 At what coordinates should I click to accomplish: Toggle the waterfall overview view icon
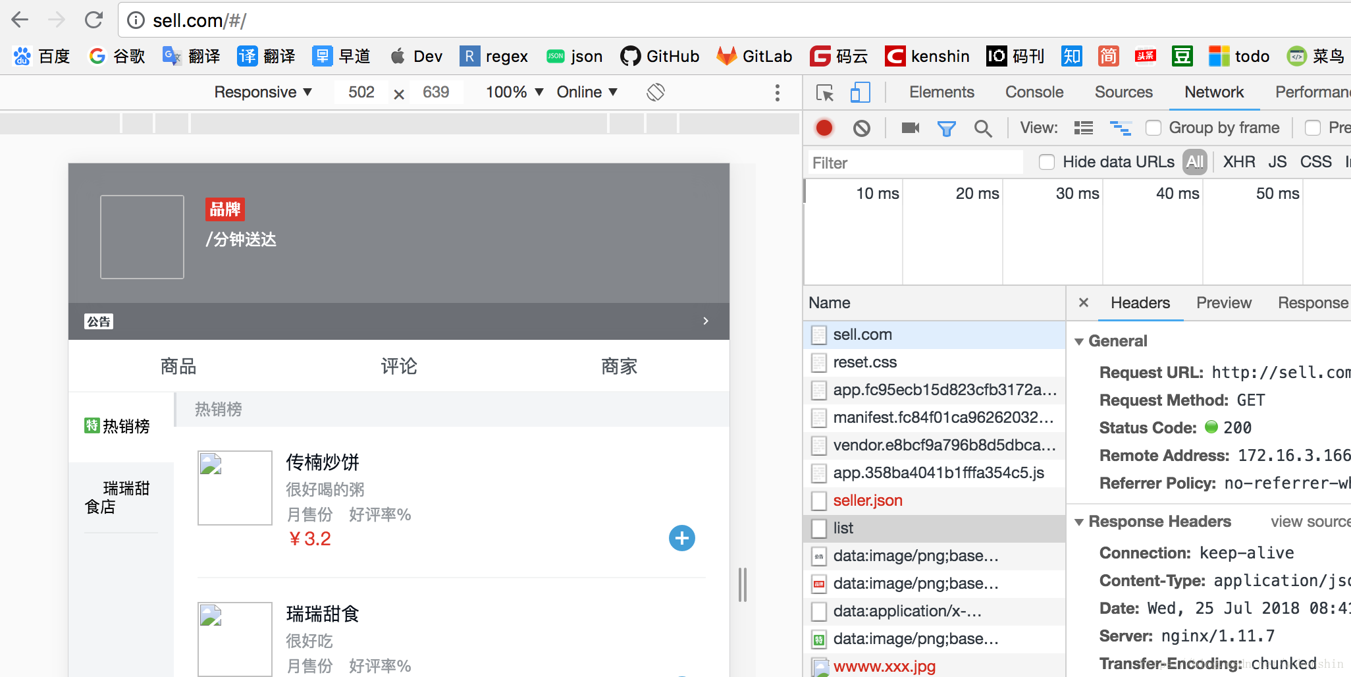1121,128
